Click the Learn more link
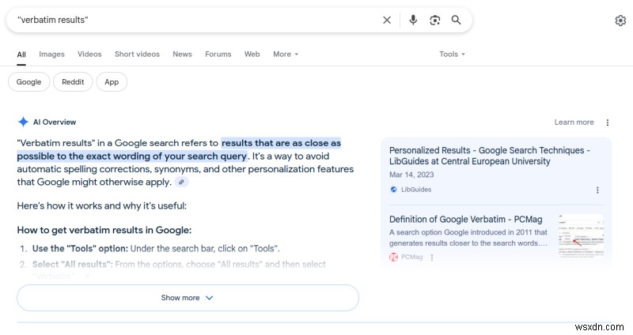This screenshot has height=335, width=633. point(574,122)
